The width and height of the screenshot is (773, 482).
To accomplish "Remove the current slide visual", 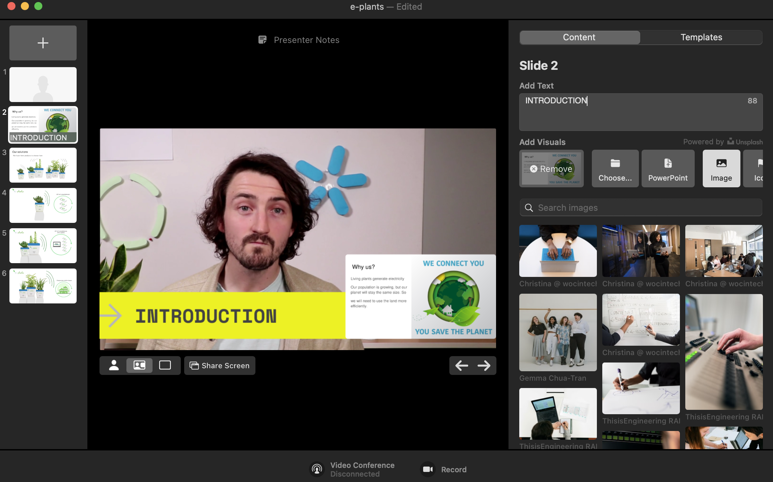I will pos(551,169).
